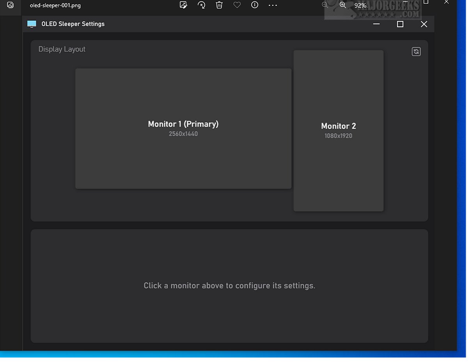470x364 pixels.
Task: Click the Photos app icon at top-left
Action: pos(11,5)
